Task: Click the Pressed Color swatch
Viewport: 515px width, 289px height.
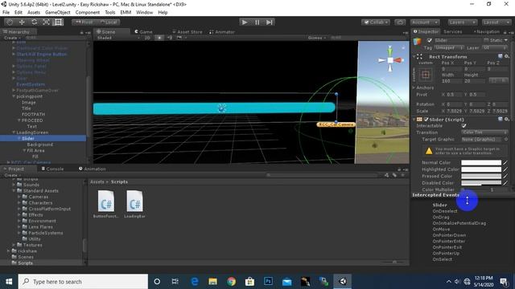Action: click(481, 176)
